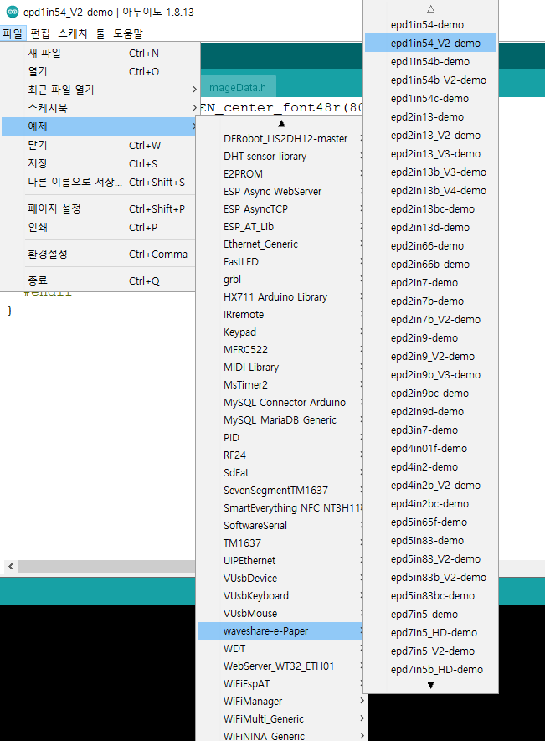Choose 열기... from the file menu
The height and width of the screenshot is (741, 545).
click(98, 71)
